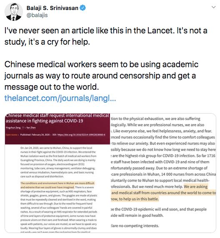Open the embedded Lancet article image
Viewport: 220px width, 238px height.
110,173
